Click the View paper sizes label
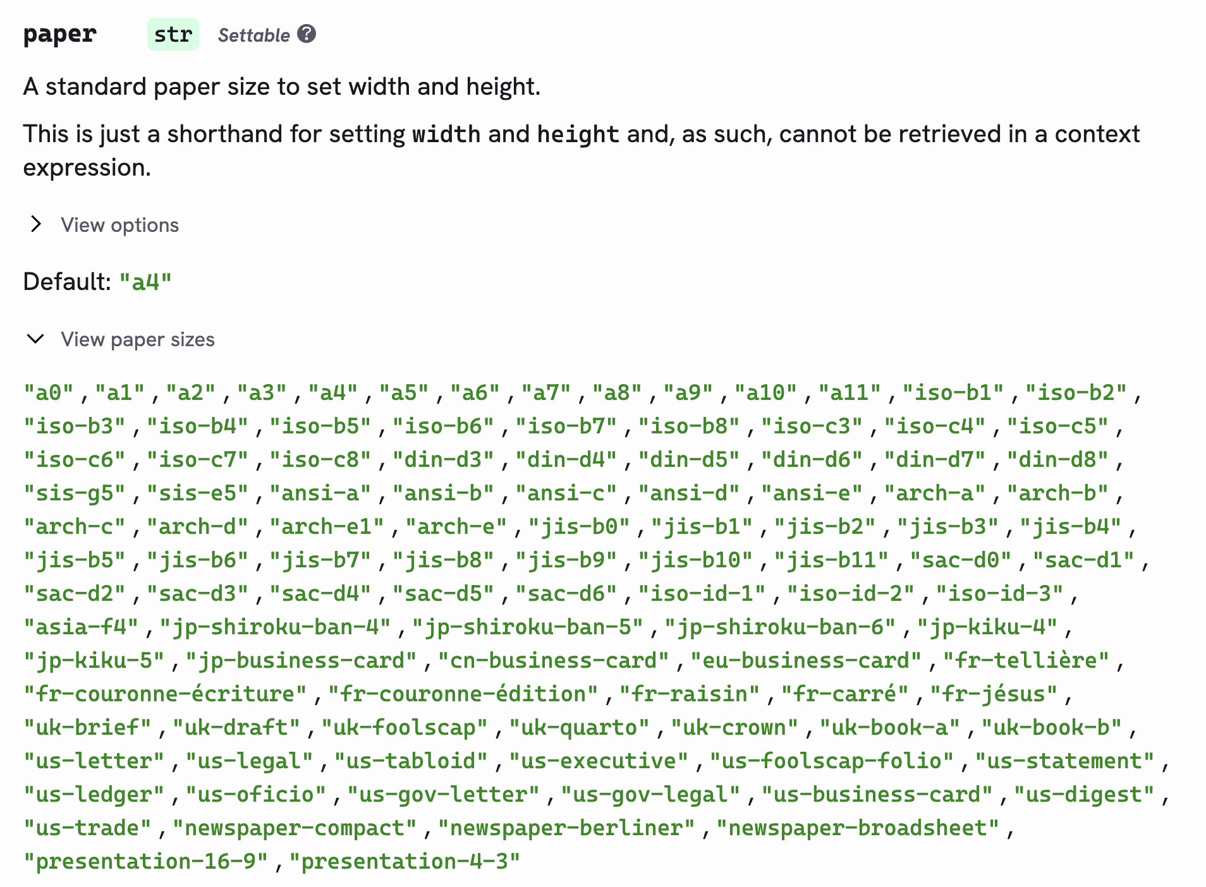 tap(137, 340)
